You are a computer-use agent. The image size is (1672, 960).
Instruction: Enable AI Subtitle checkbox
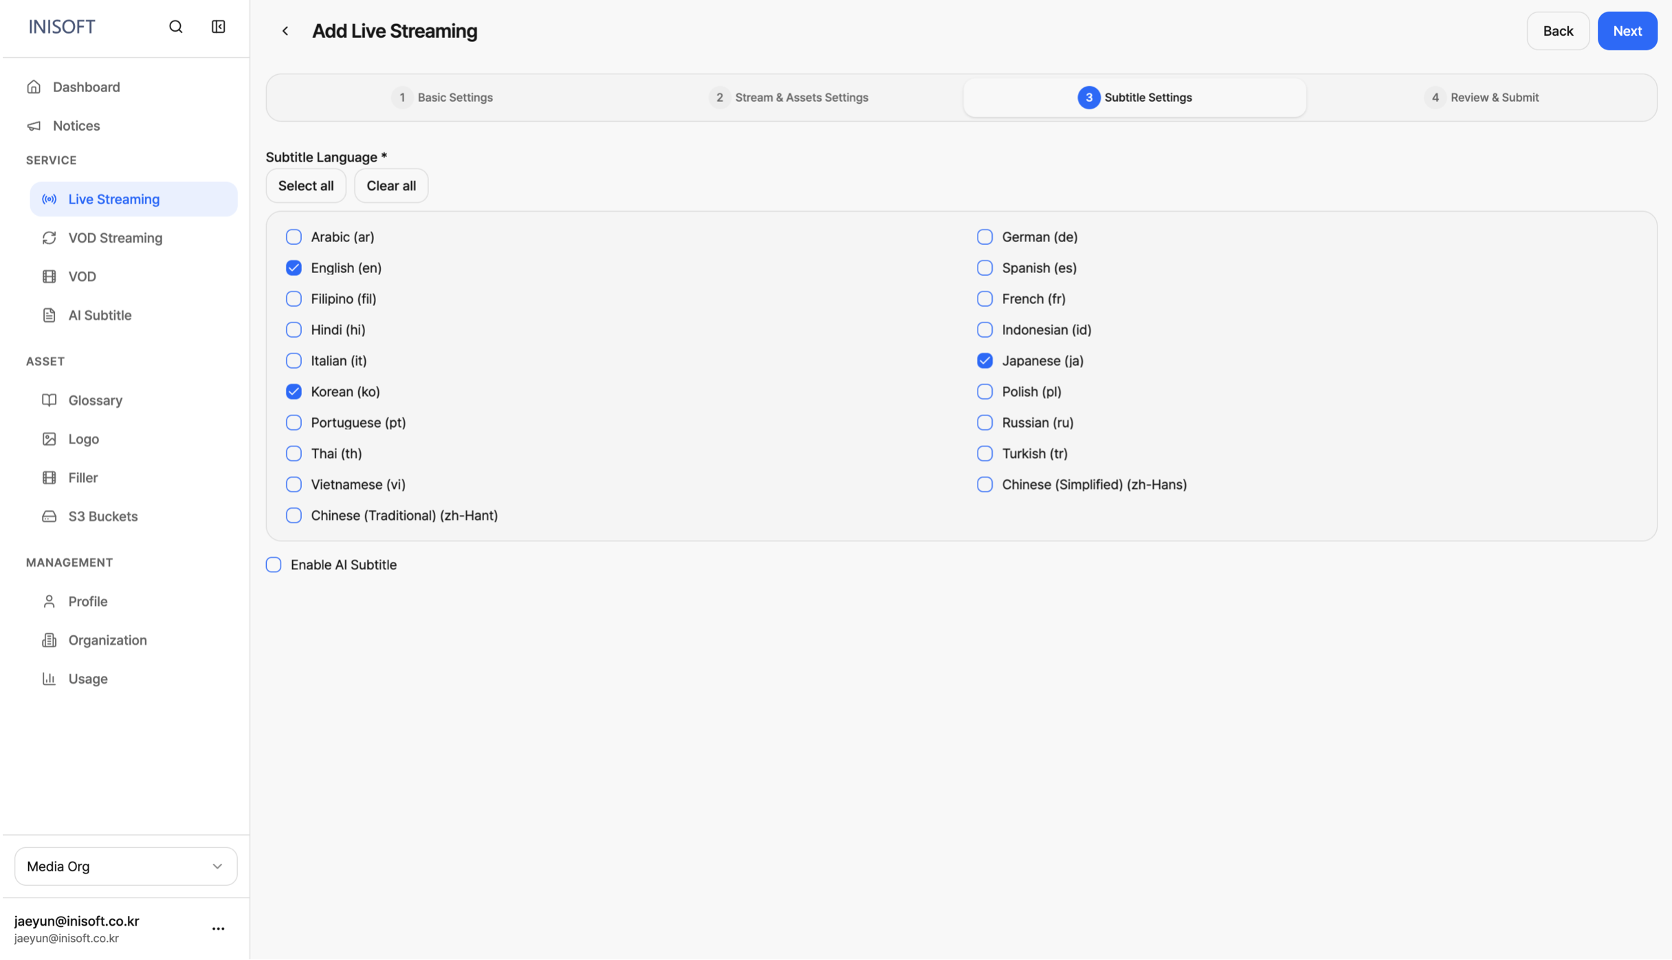274,565
